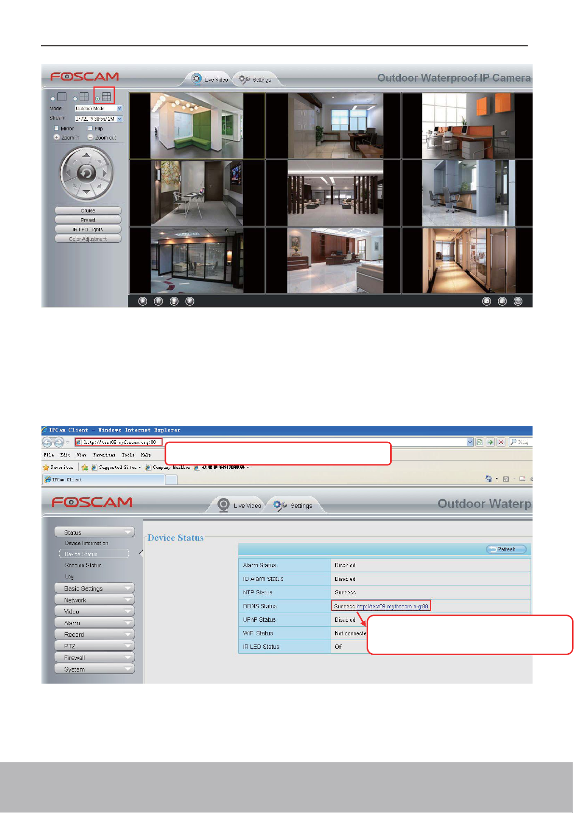Image resolution: width=574 pixels, height=813 pixels.
Task: Expand the PTZ section in sidebar
Action: click(95, 646)
